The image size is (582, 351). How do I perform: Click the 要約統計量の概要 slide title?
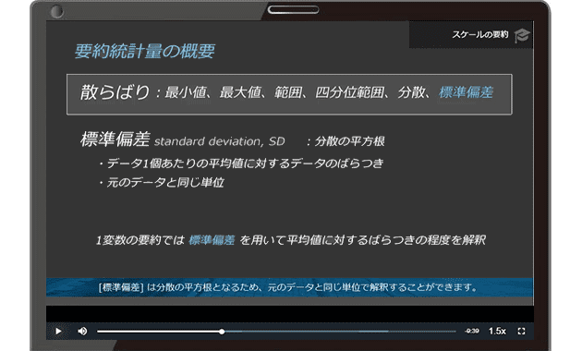(x=145, y=51)
